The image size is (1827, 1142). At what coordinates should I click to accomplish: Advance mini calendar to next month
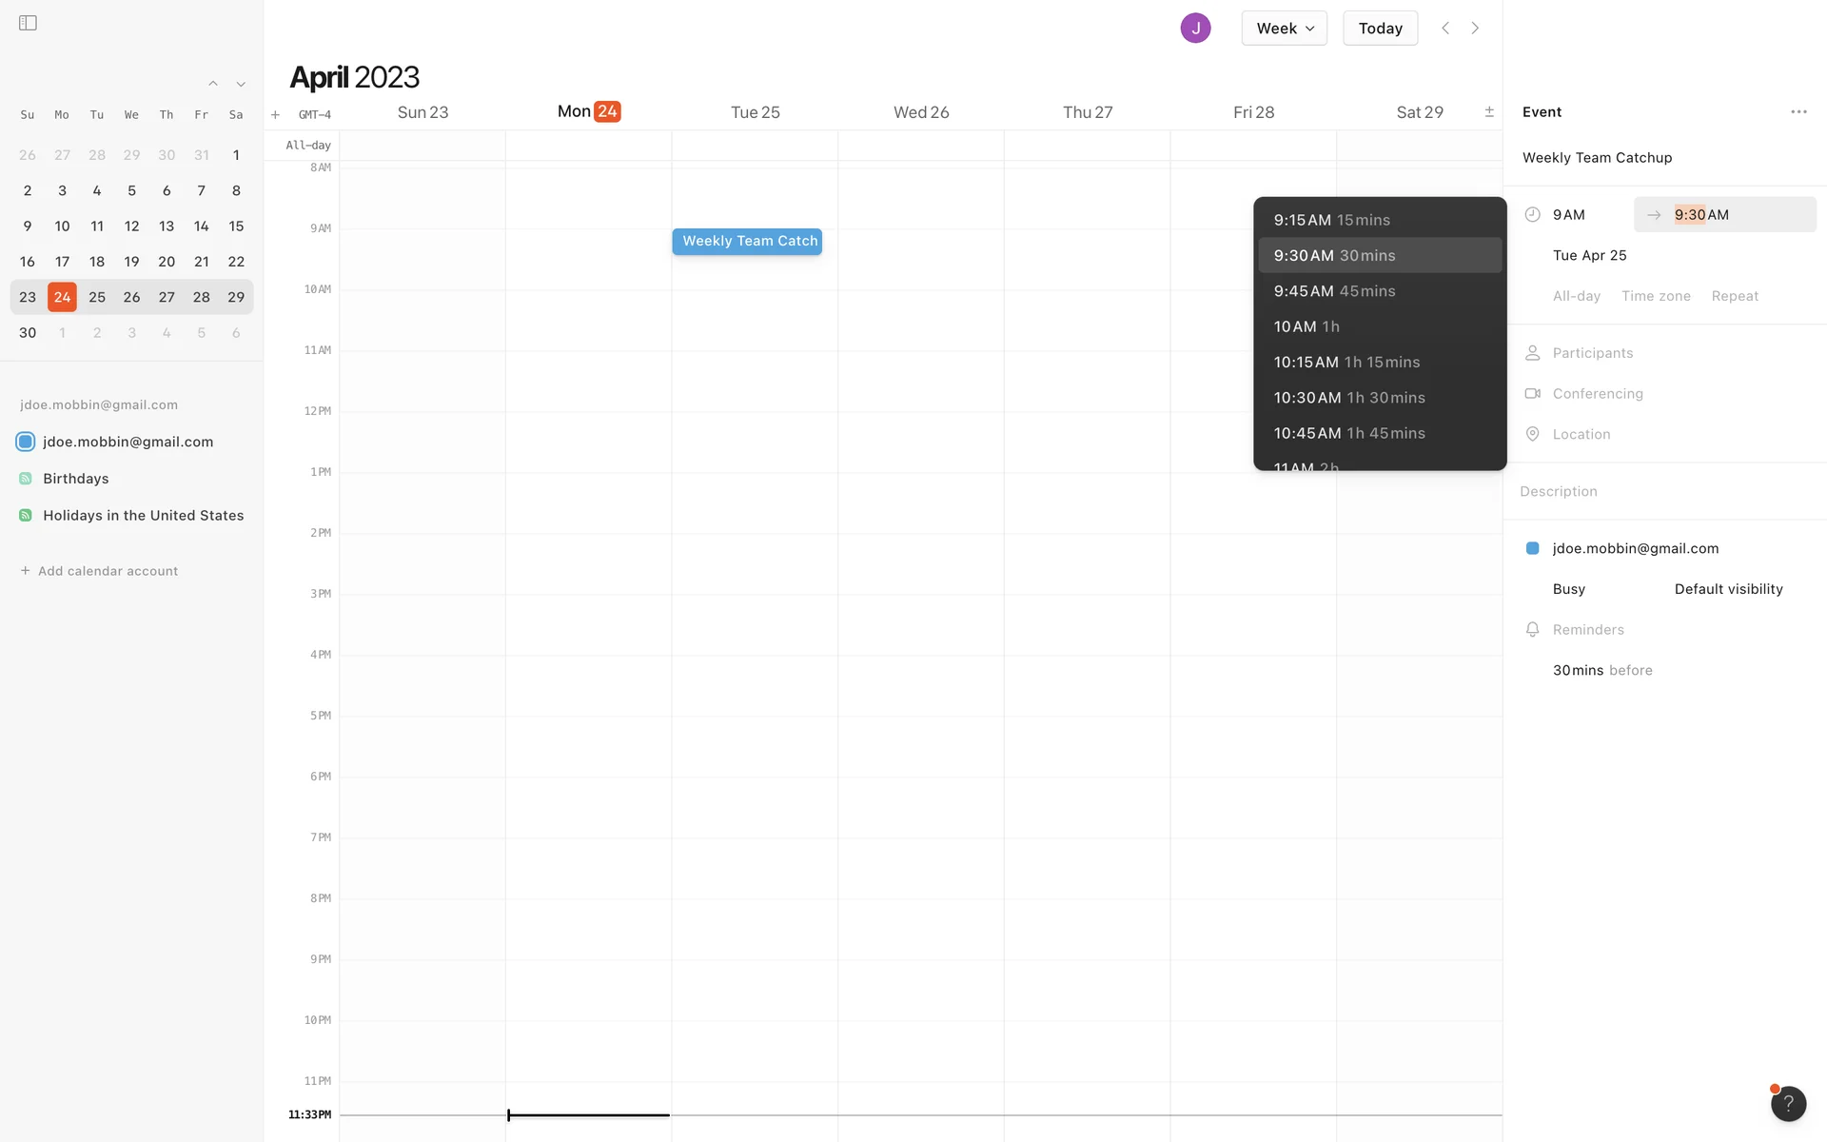coord(241,84)
